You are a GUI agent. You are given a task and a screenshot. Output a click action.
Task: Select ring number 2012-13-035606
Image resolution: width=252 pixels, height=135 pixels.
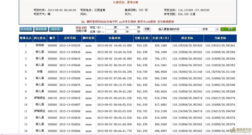click(x=70, y=111)
